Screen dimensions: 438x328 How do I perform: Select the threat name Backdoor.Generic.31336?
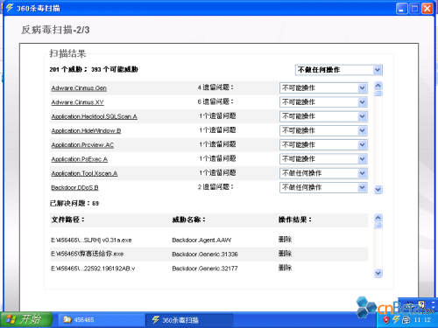pos(205,255)
